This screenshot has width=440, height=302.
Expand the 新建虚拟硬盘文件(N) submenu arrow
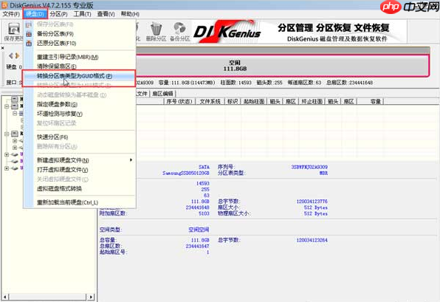pyautogui.click(x=131, y=160)
